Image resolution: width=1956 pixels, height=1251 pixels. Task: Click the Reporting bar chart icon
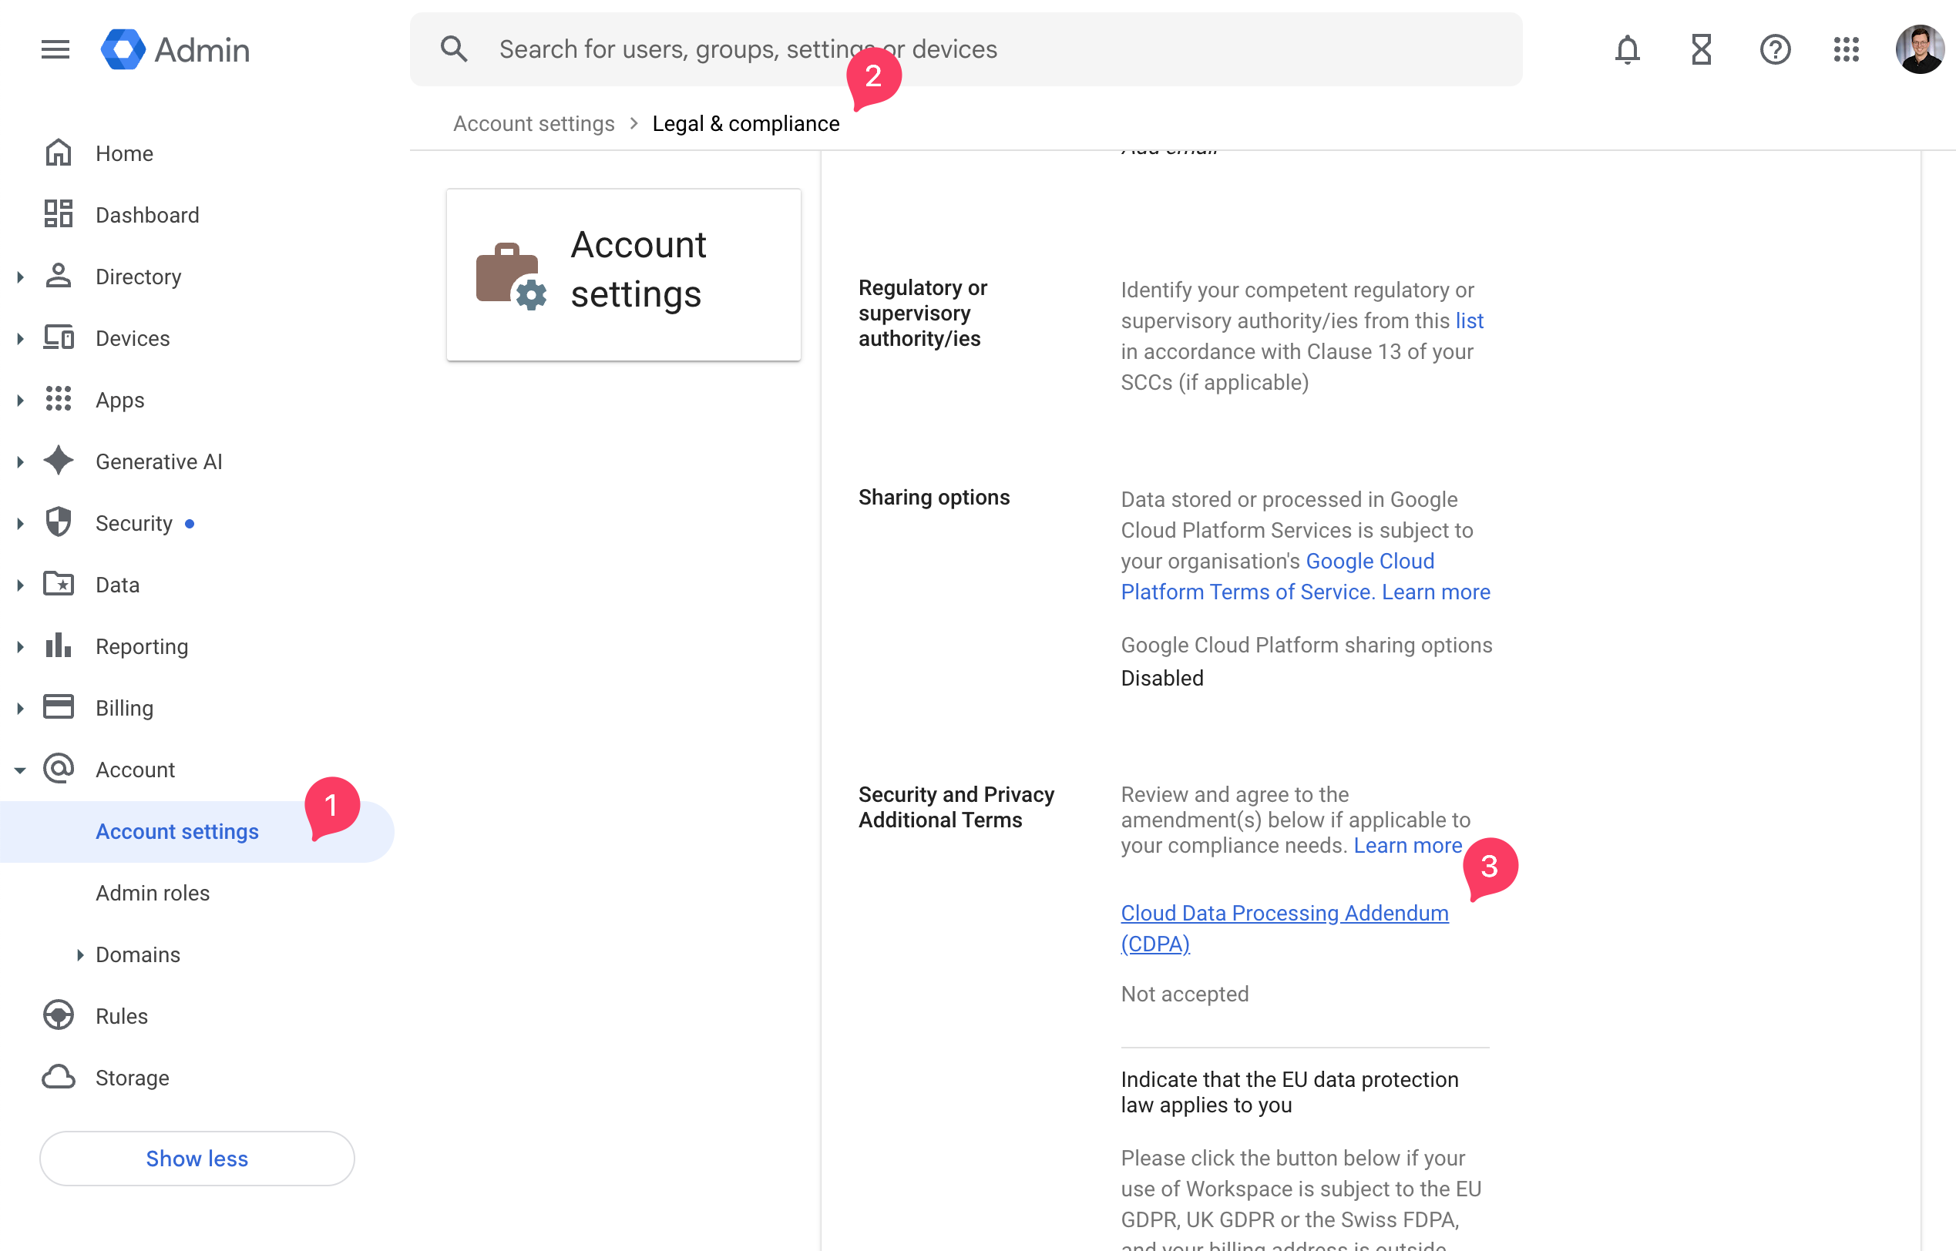[59, 646]
